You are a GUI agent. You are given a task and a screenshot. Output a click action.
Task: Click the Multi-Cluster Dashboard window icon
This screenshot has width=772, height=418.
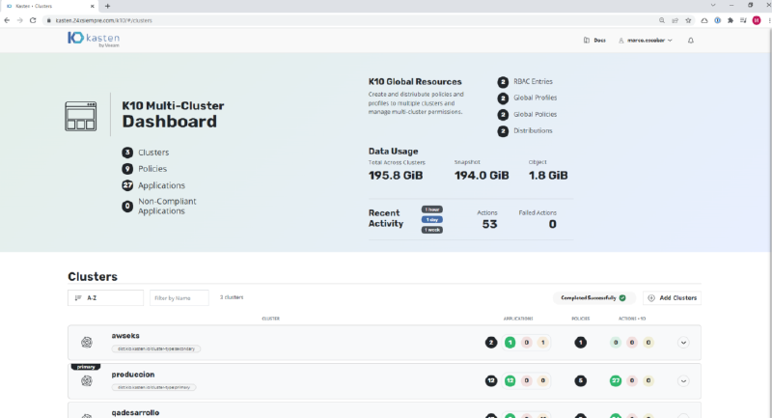click(x=81, y=116)
